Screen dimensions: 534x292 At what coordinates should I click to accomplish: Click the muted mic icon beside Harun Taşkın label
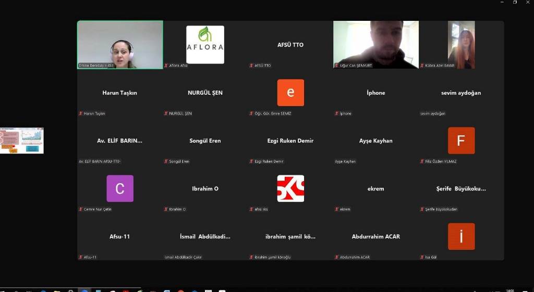pyautogui.click(x=81, y=113)
